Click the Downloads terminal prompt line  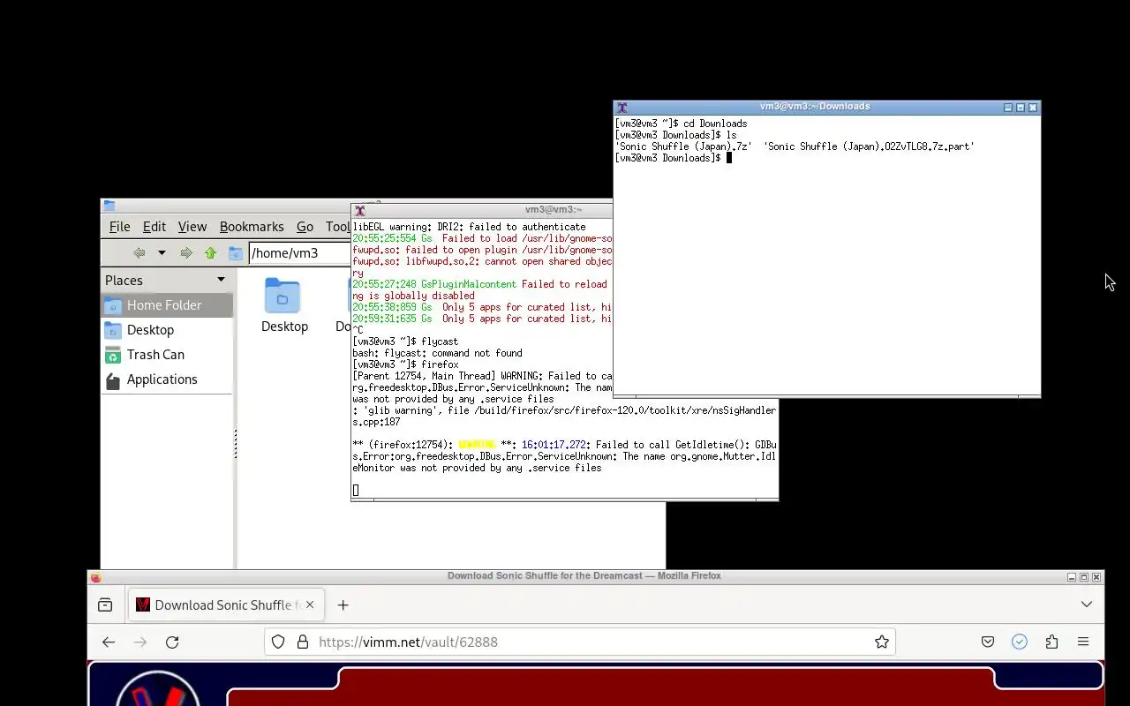tap(674, 158)
